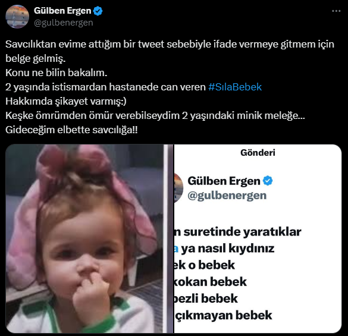Open the @gulbenergen handle under the top name

[x=63, y=23]
